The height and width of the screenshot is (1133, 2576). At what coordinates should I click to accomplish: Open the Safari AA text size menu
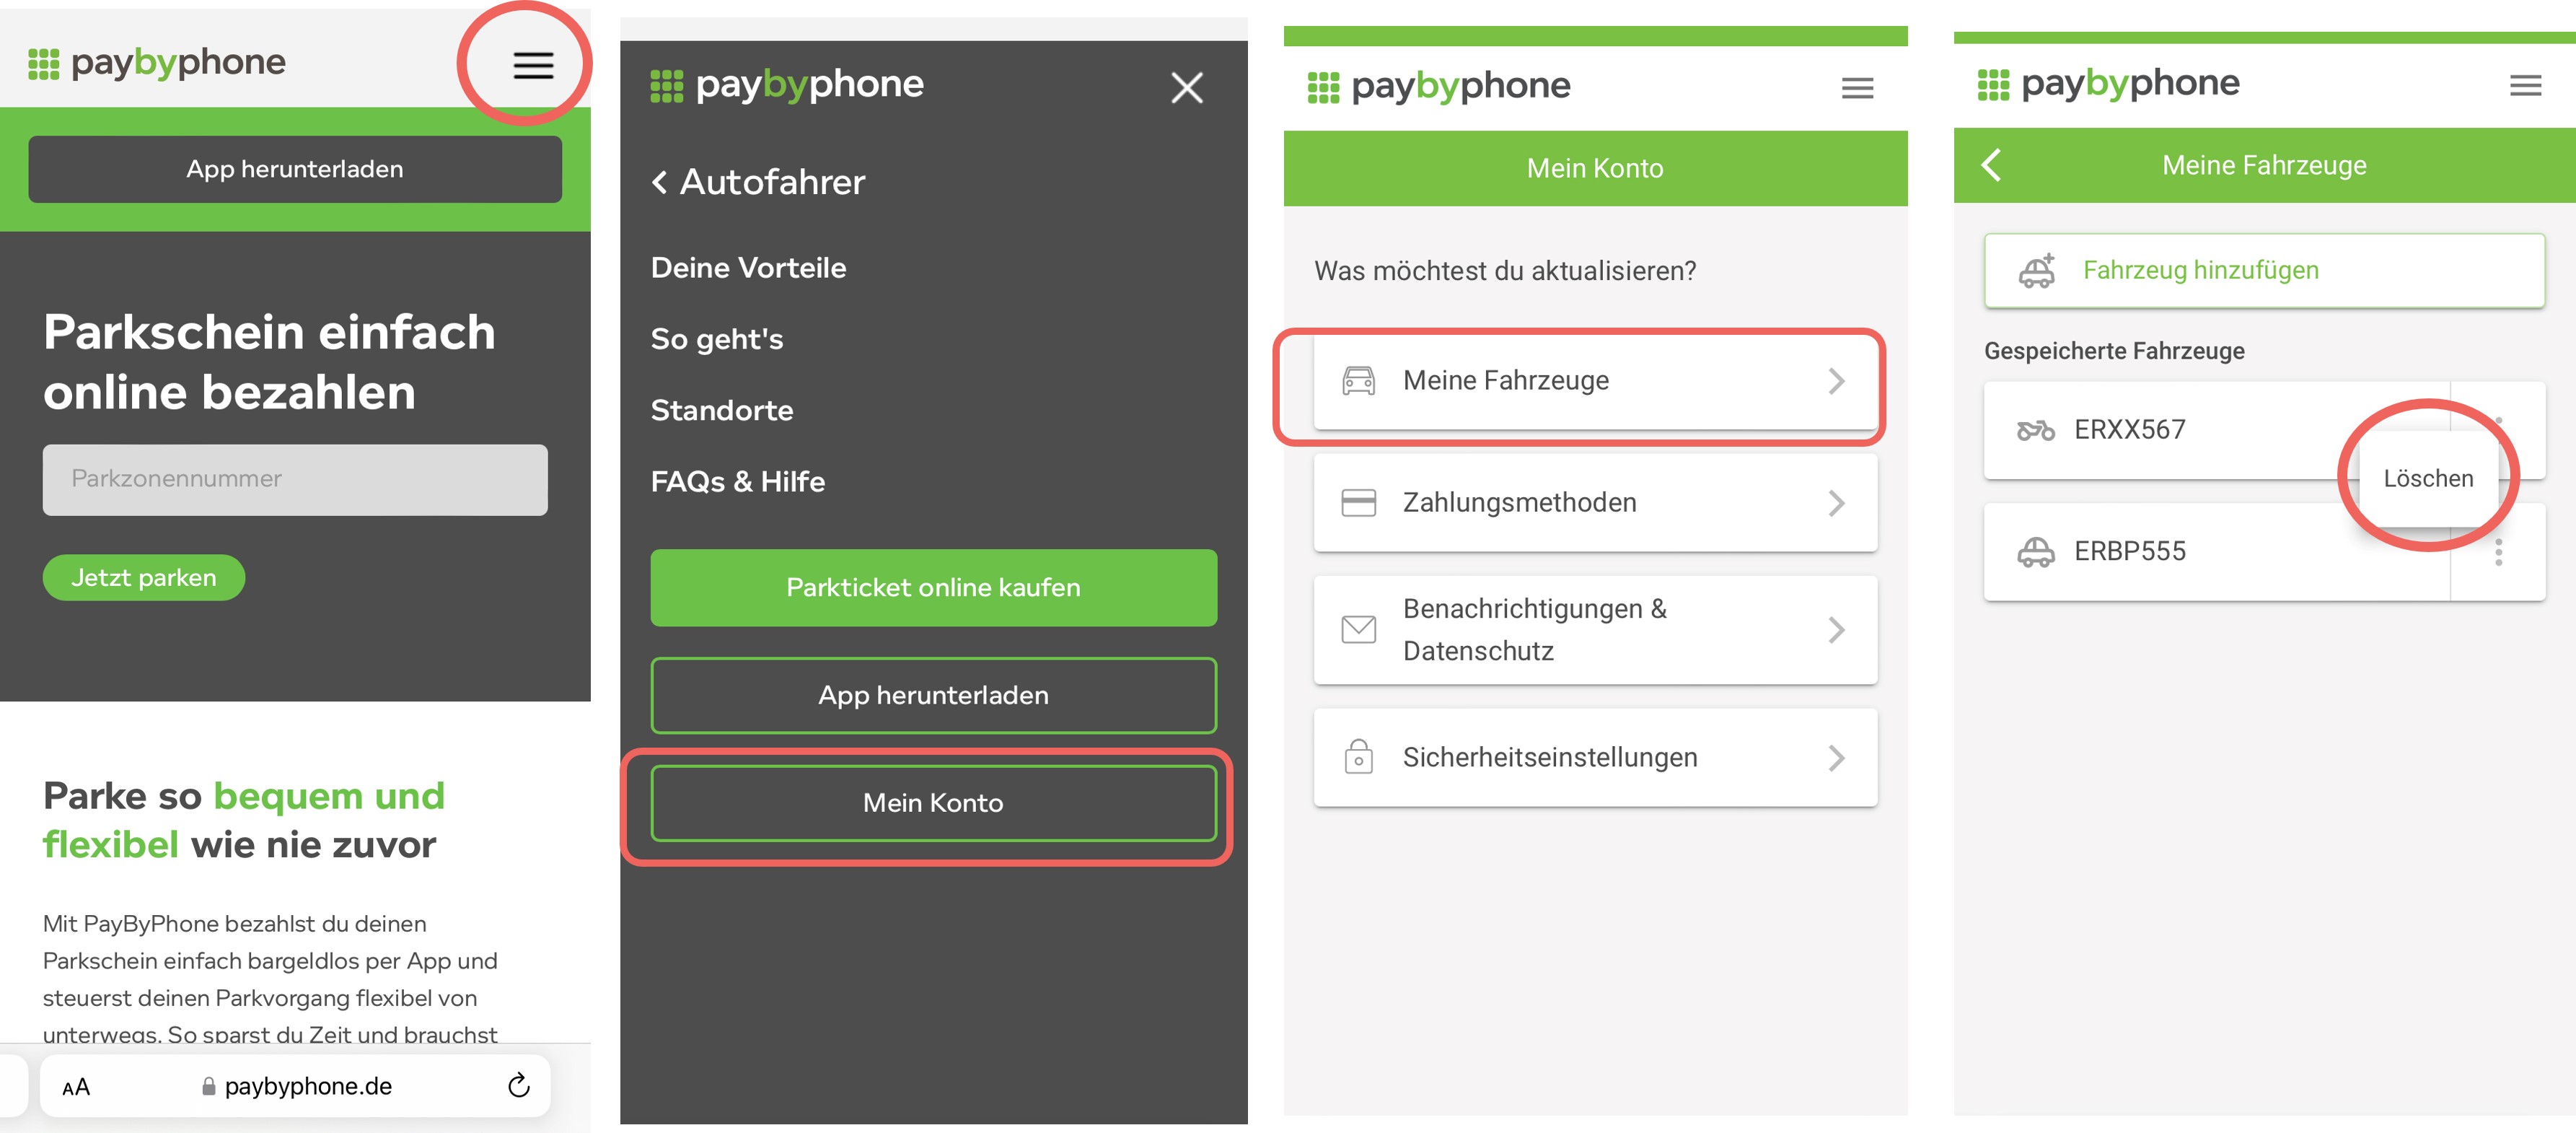(76, 1087)
